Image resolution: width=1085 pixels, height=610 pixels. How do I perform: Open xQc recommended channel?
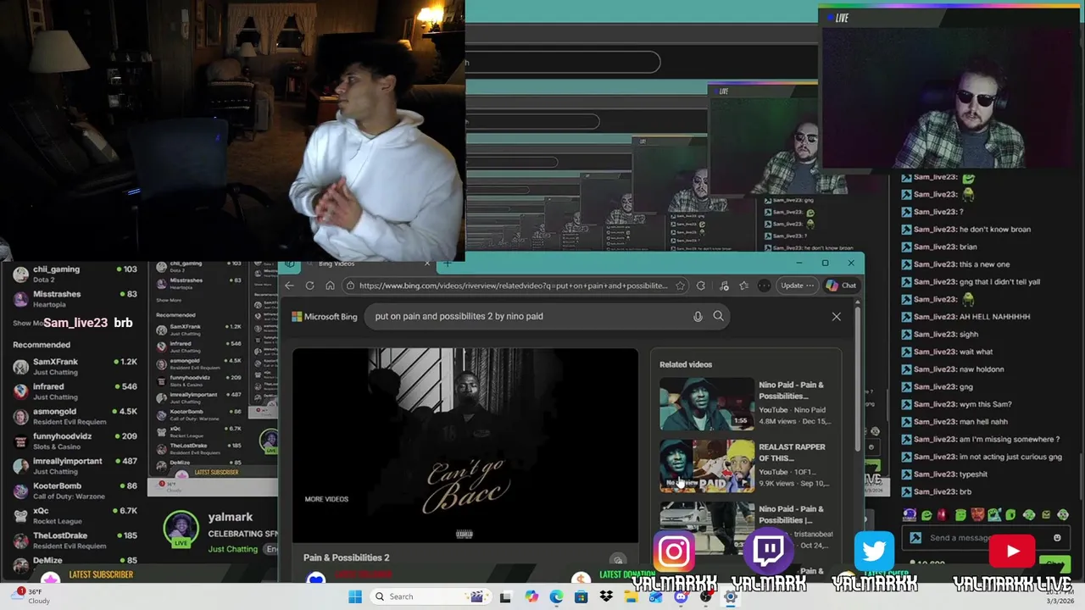(75, 516)
